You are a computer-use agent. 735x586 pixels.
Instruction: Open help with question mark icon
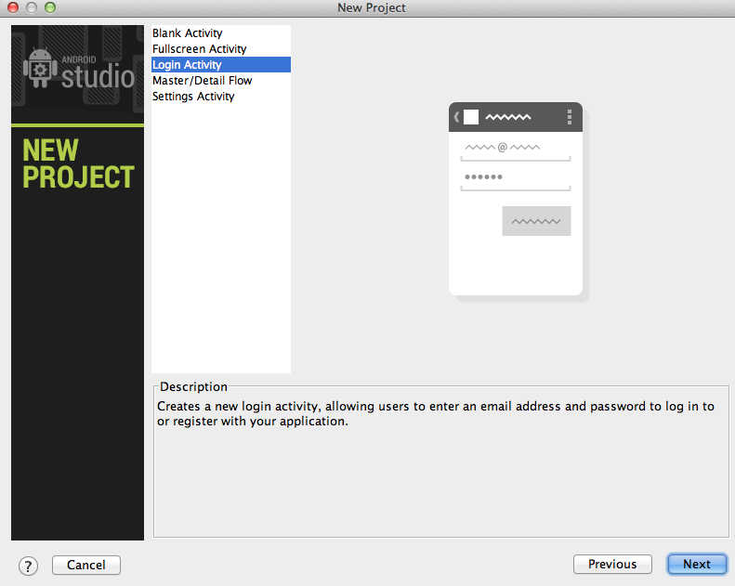tap(28, 566)
